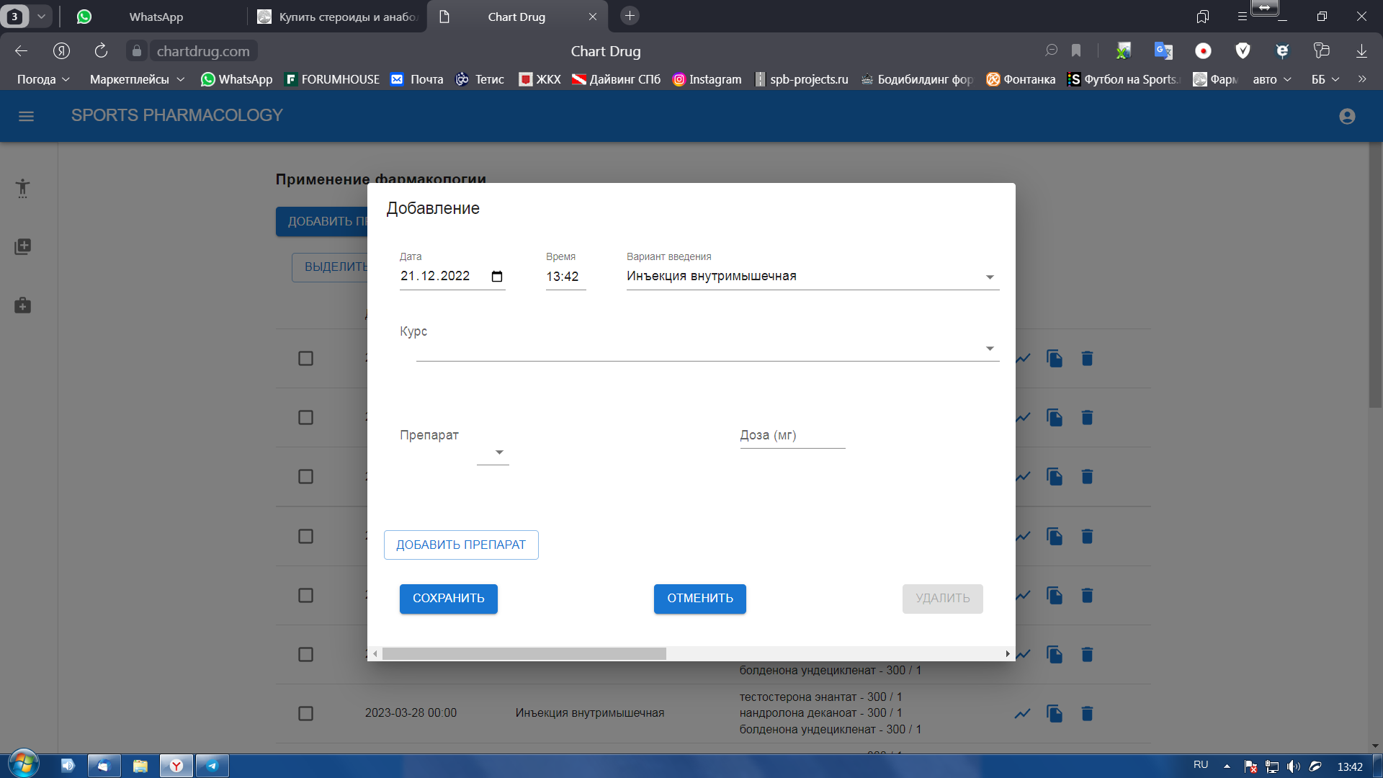Click the ДОБАВИТЬ ПРЕПАРАТ button

pos(461,545)
